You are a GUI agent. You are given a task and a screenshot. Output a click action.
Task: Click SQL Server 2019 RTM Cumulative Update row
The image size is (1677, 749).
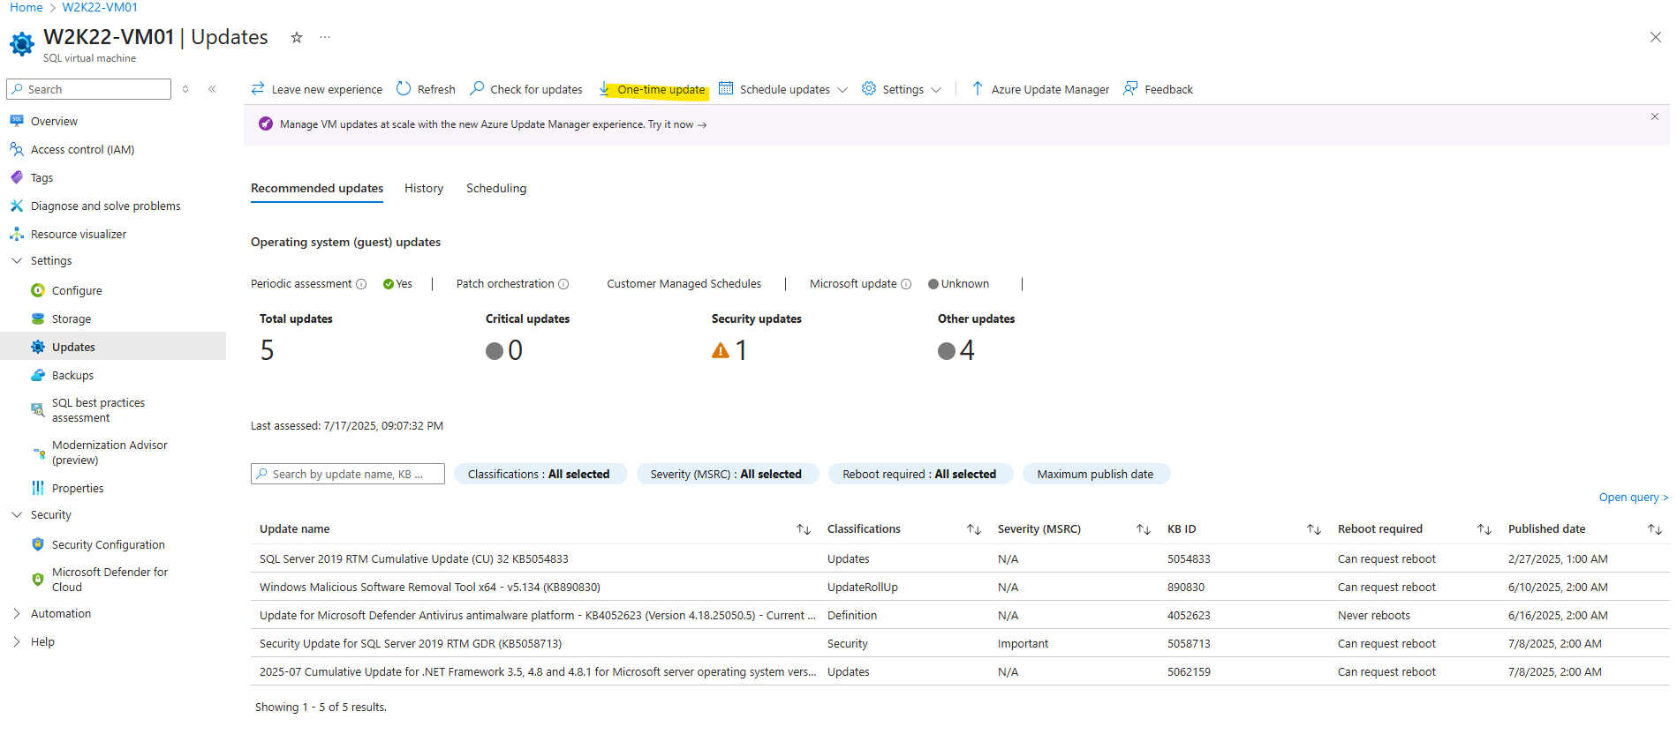(x=960, y=558)
